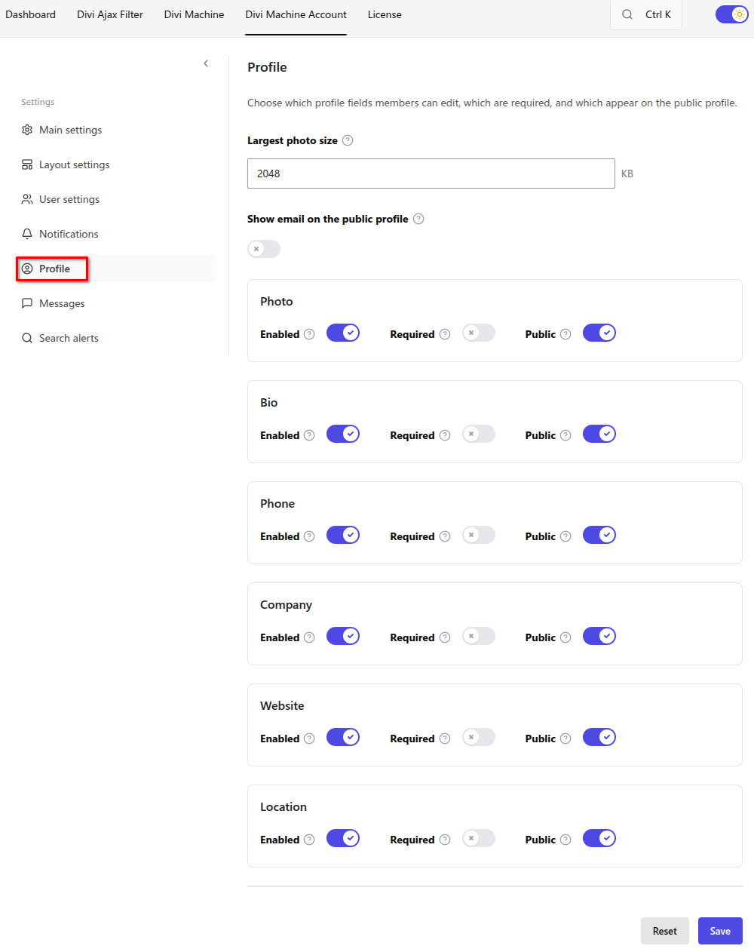Click the Reset button
The height and width of the screenshot is (952, 754).
[665, 931]
